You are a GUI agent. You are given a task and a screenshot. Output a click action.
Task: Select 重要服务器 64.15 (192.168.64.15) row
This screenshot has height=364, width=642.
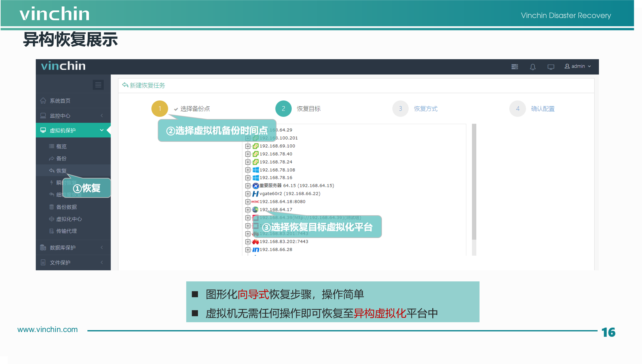(x=297, y=186)
